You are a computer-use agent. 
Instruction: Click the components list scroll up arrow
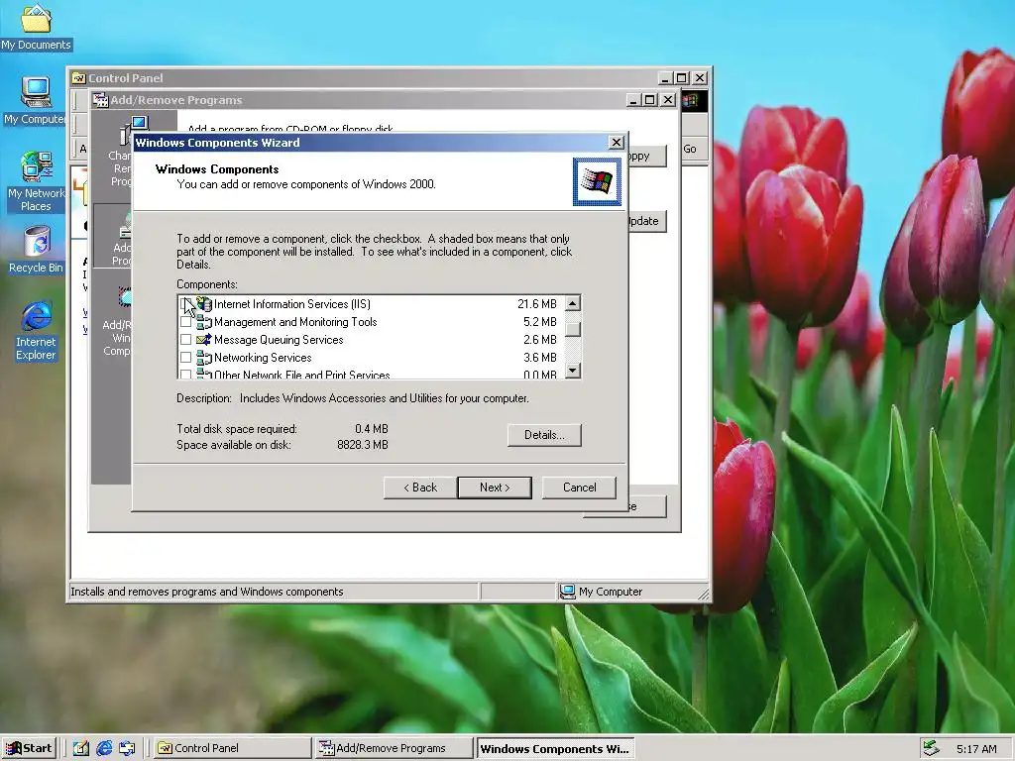coord(572,303)
